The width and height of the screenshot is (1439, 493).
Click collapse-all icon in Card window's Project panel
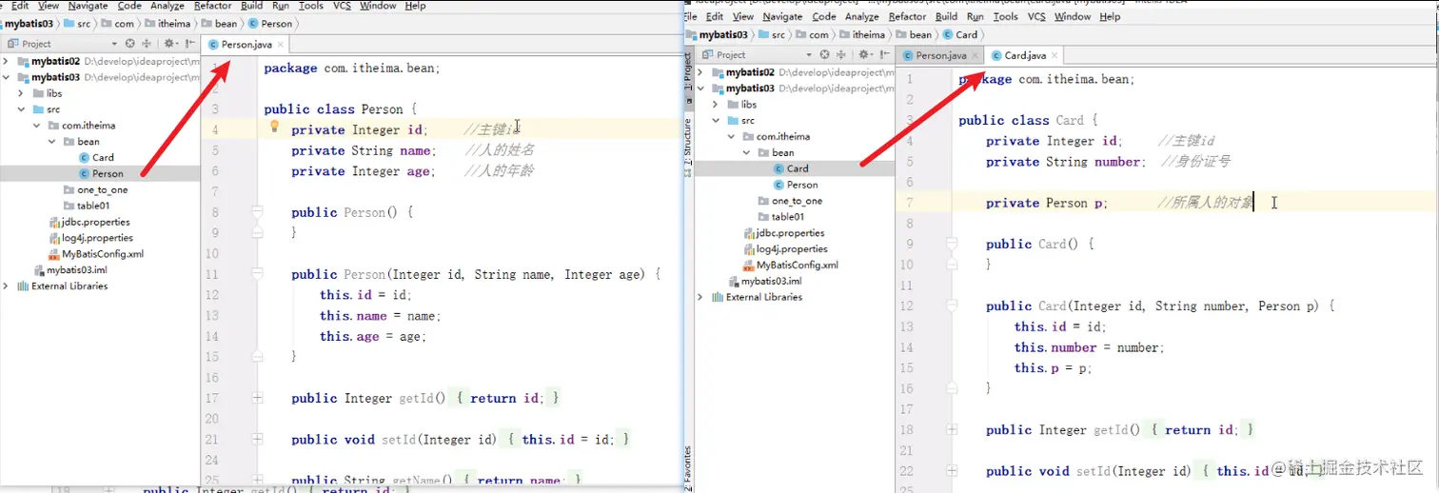tap(840, 54)
